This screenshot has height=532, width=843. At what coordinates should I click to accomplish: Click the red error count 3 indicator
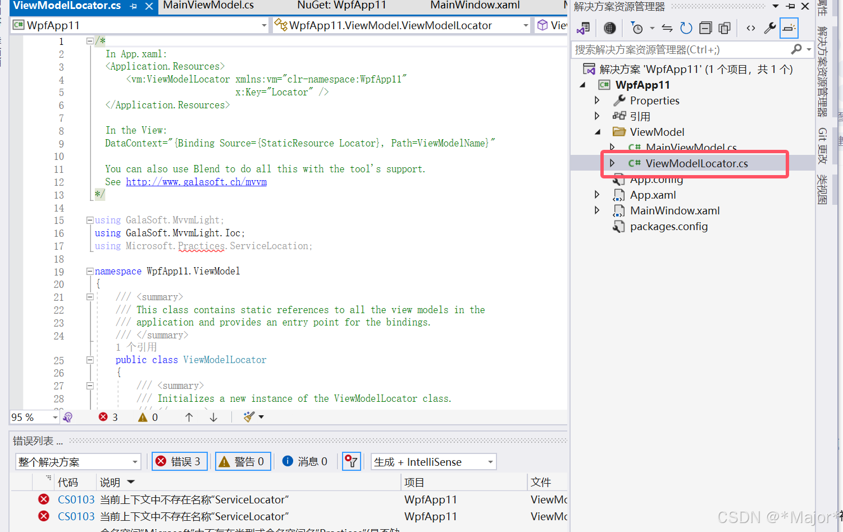[x=108, y=417]
